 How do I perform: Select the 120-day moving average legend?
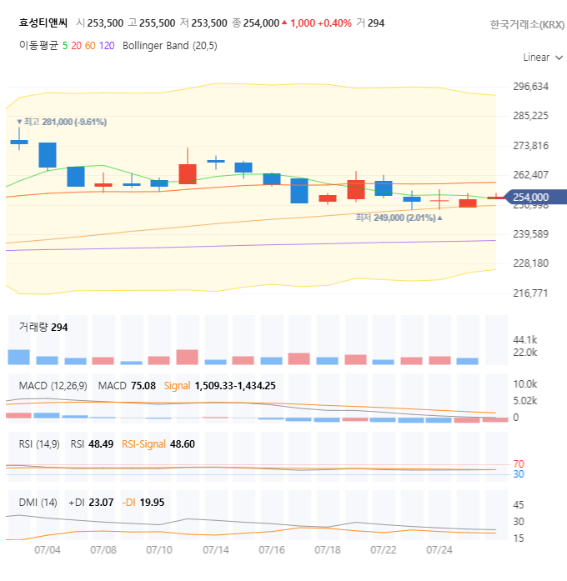[x=107, y=46]
